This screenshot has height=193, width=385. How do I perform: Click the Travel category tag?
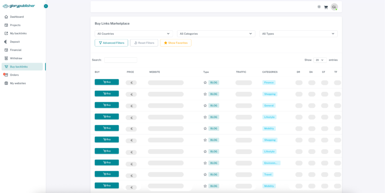[x=268, y=174]
